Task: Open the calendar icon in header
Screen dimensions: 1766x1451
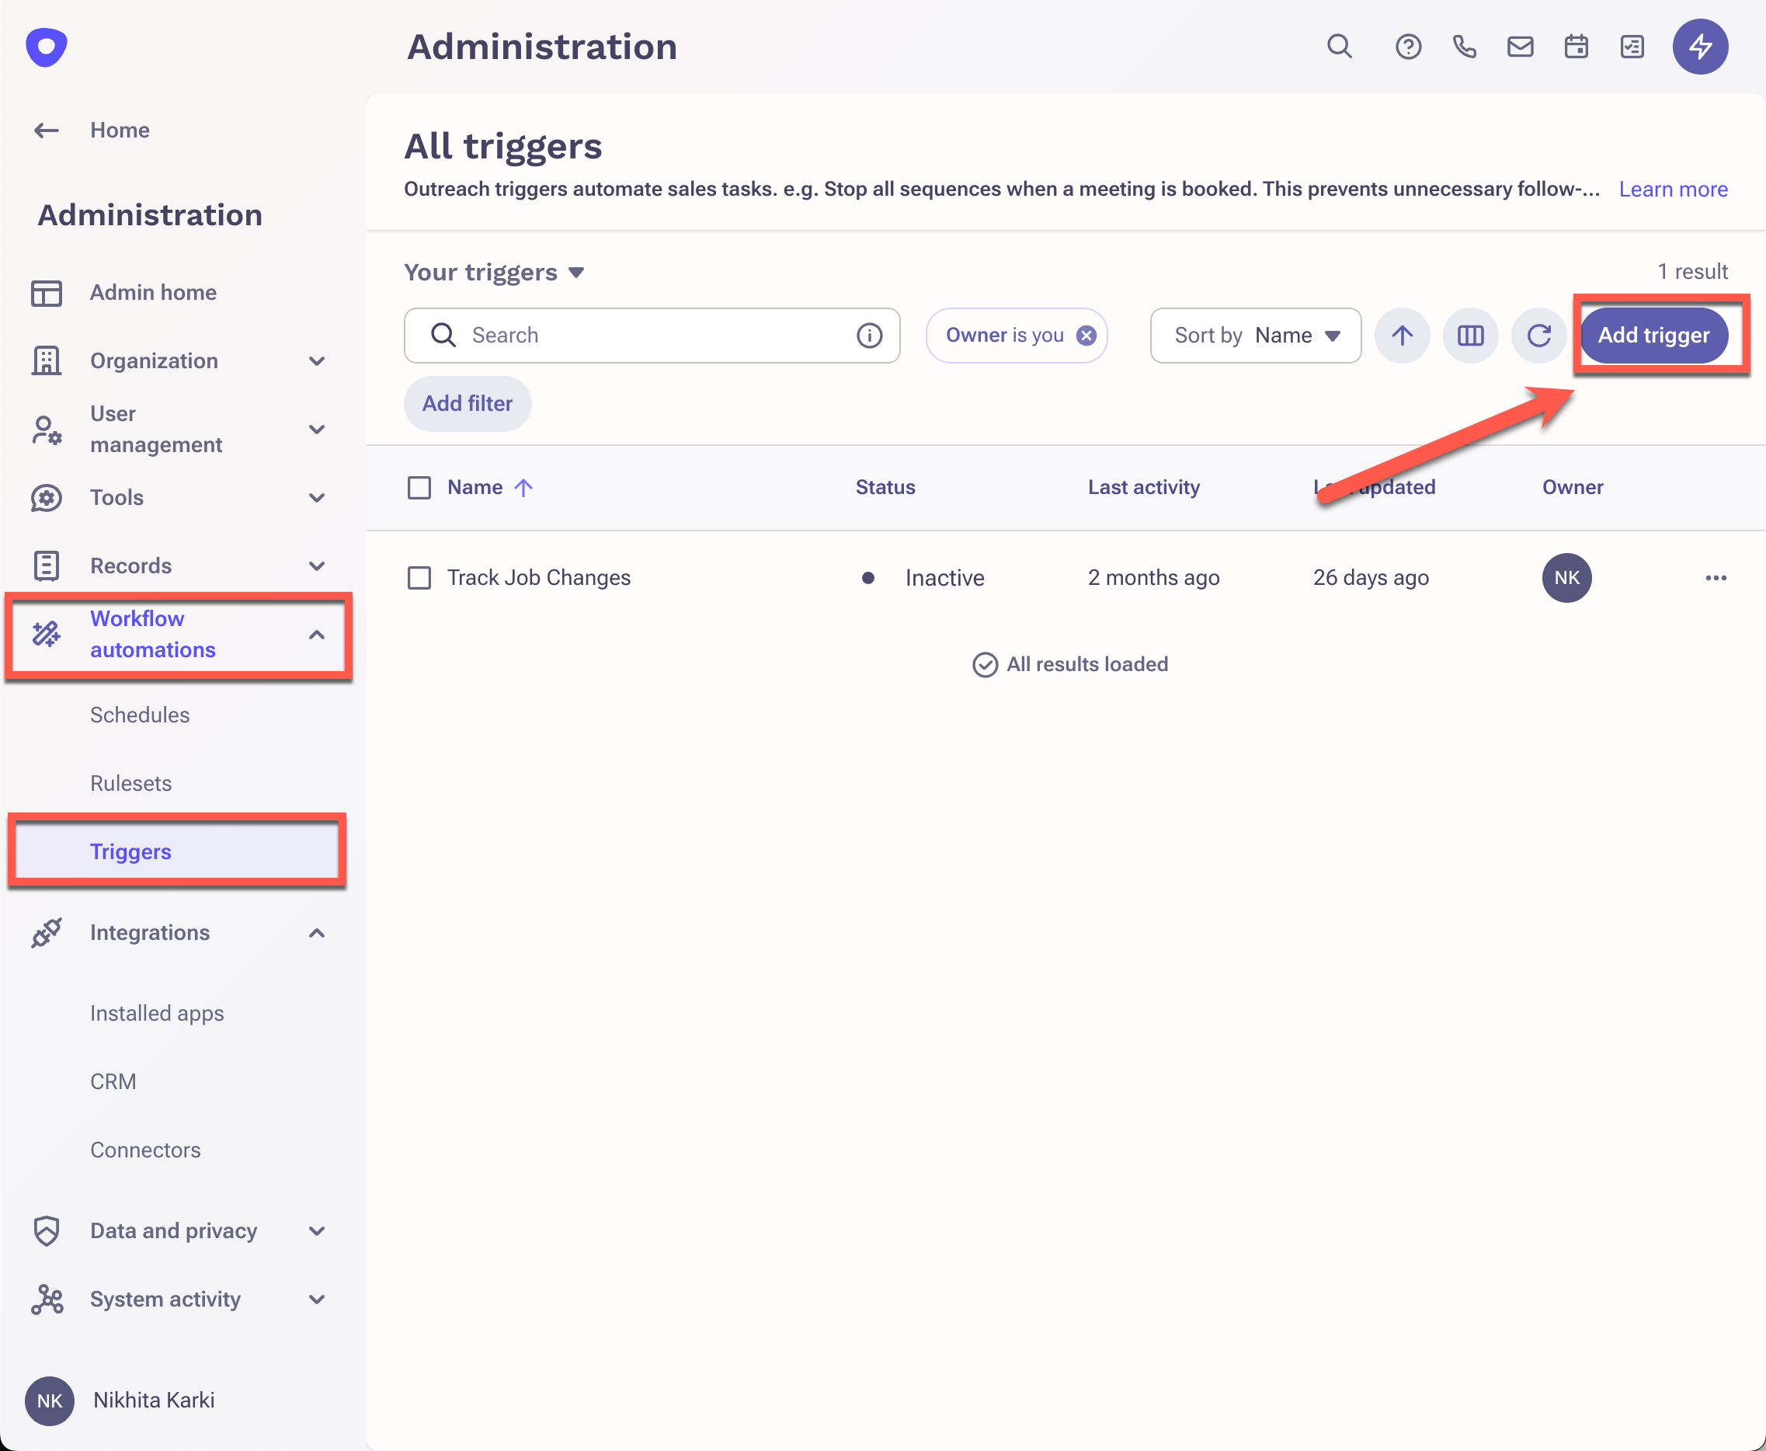Action: [x=1577, y=46]
